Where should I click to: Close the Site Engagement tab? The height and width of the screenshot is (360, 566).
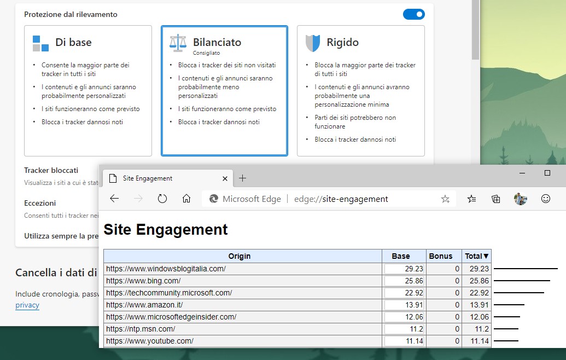pos(225,178)
